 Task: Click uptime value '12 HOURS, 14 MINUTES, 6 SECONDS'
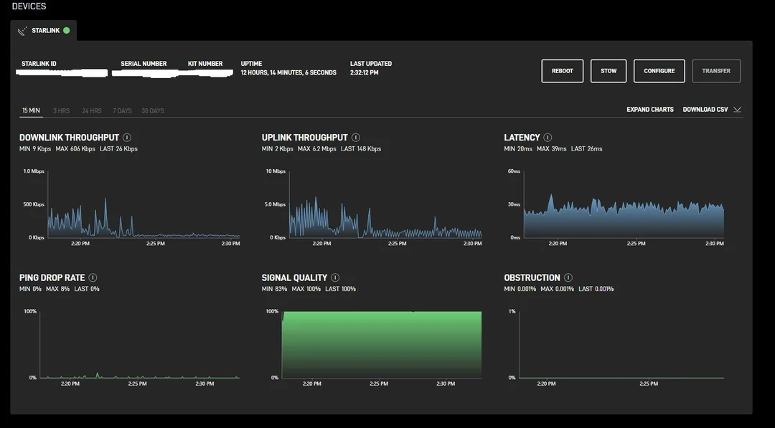pos(288,72)
